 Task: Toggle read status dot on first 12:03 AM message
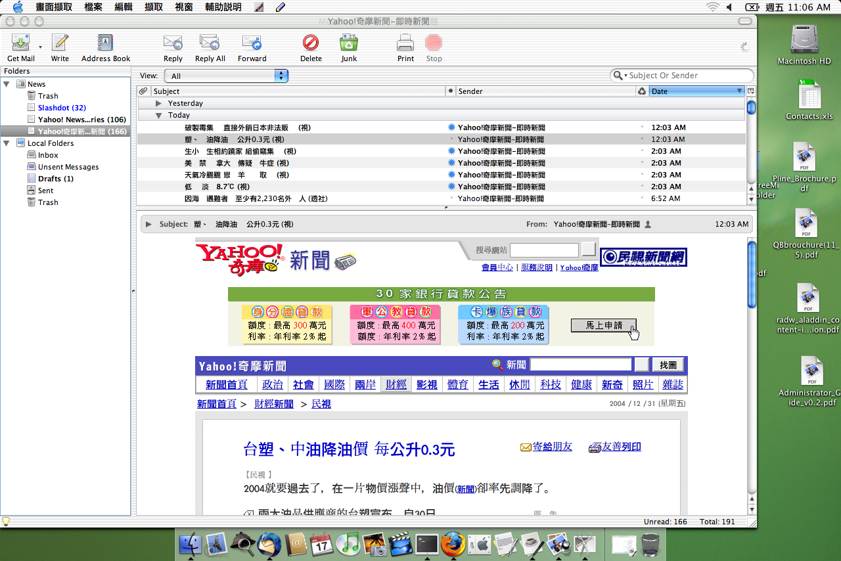pos(451,127)
